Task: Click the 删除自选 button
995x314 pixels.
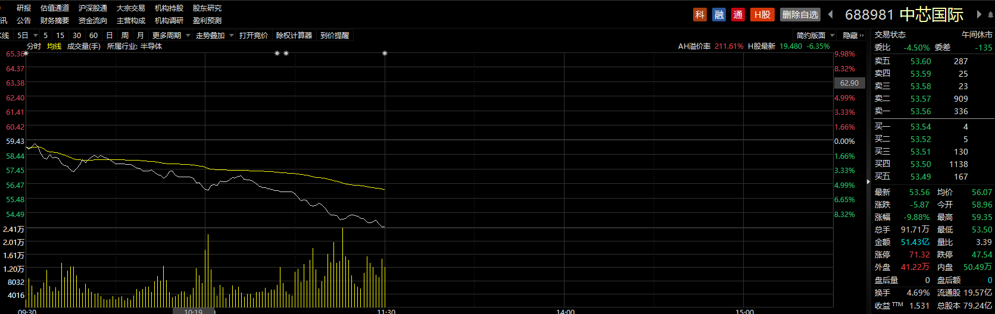Action: tap(800, 15)
